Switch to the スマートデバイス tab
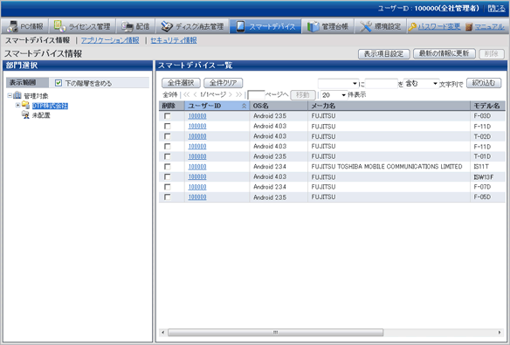 [265, 26]
